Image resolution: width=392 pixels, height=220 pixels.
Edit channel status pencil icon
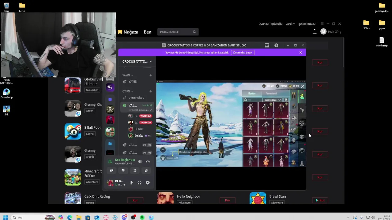pos(151,110)
